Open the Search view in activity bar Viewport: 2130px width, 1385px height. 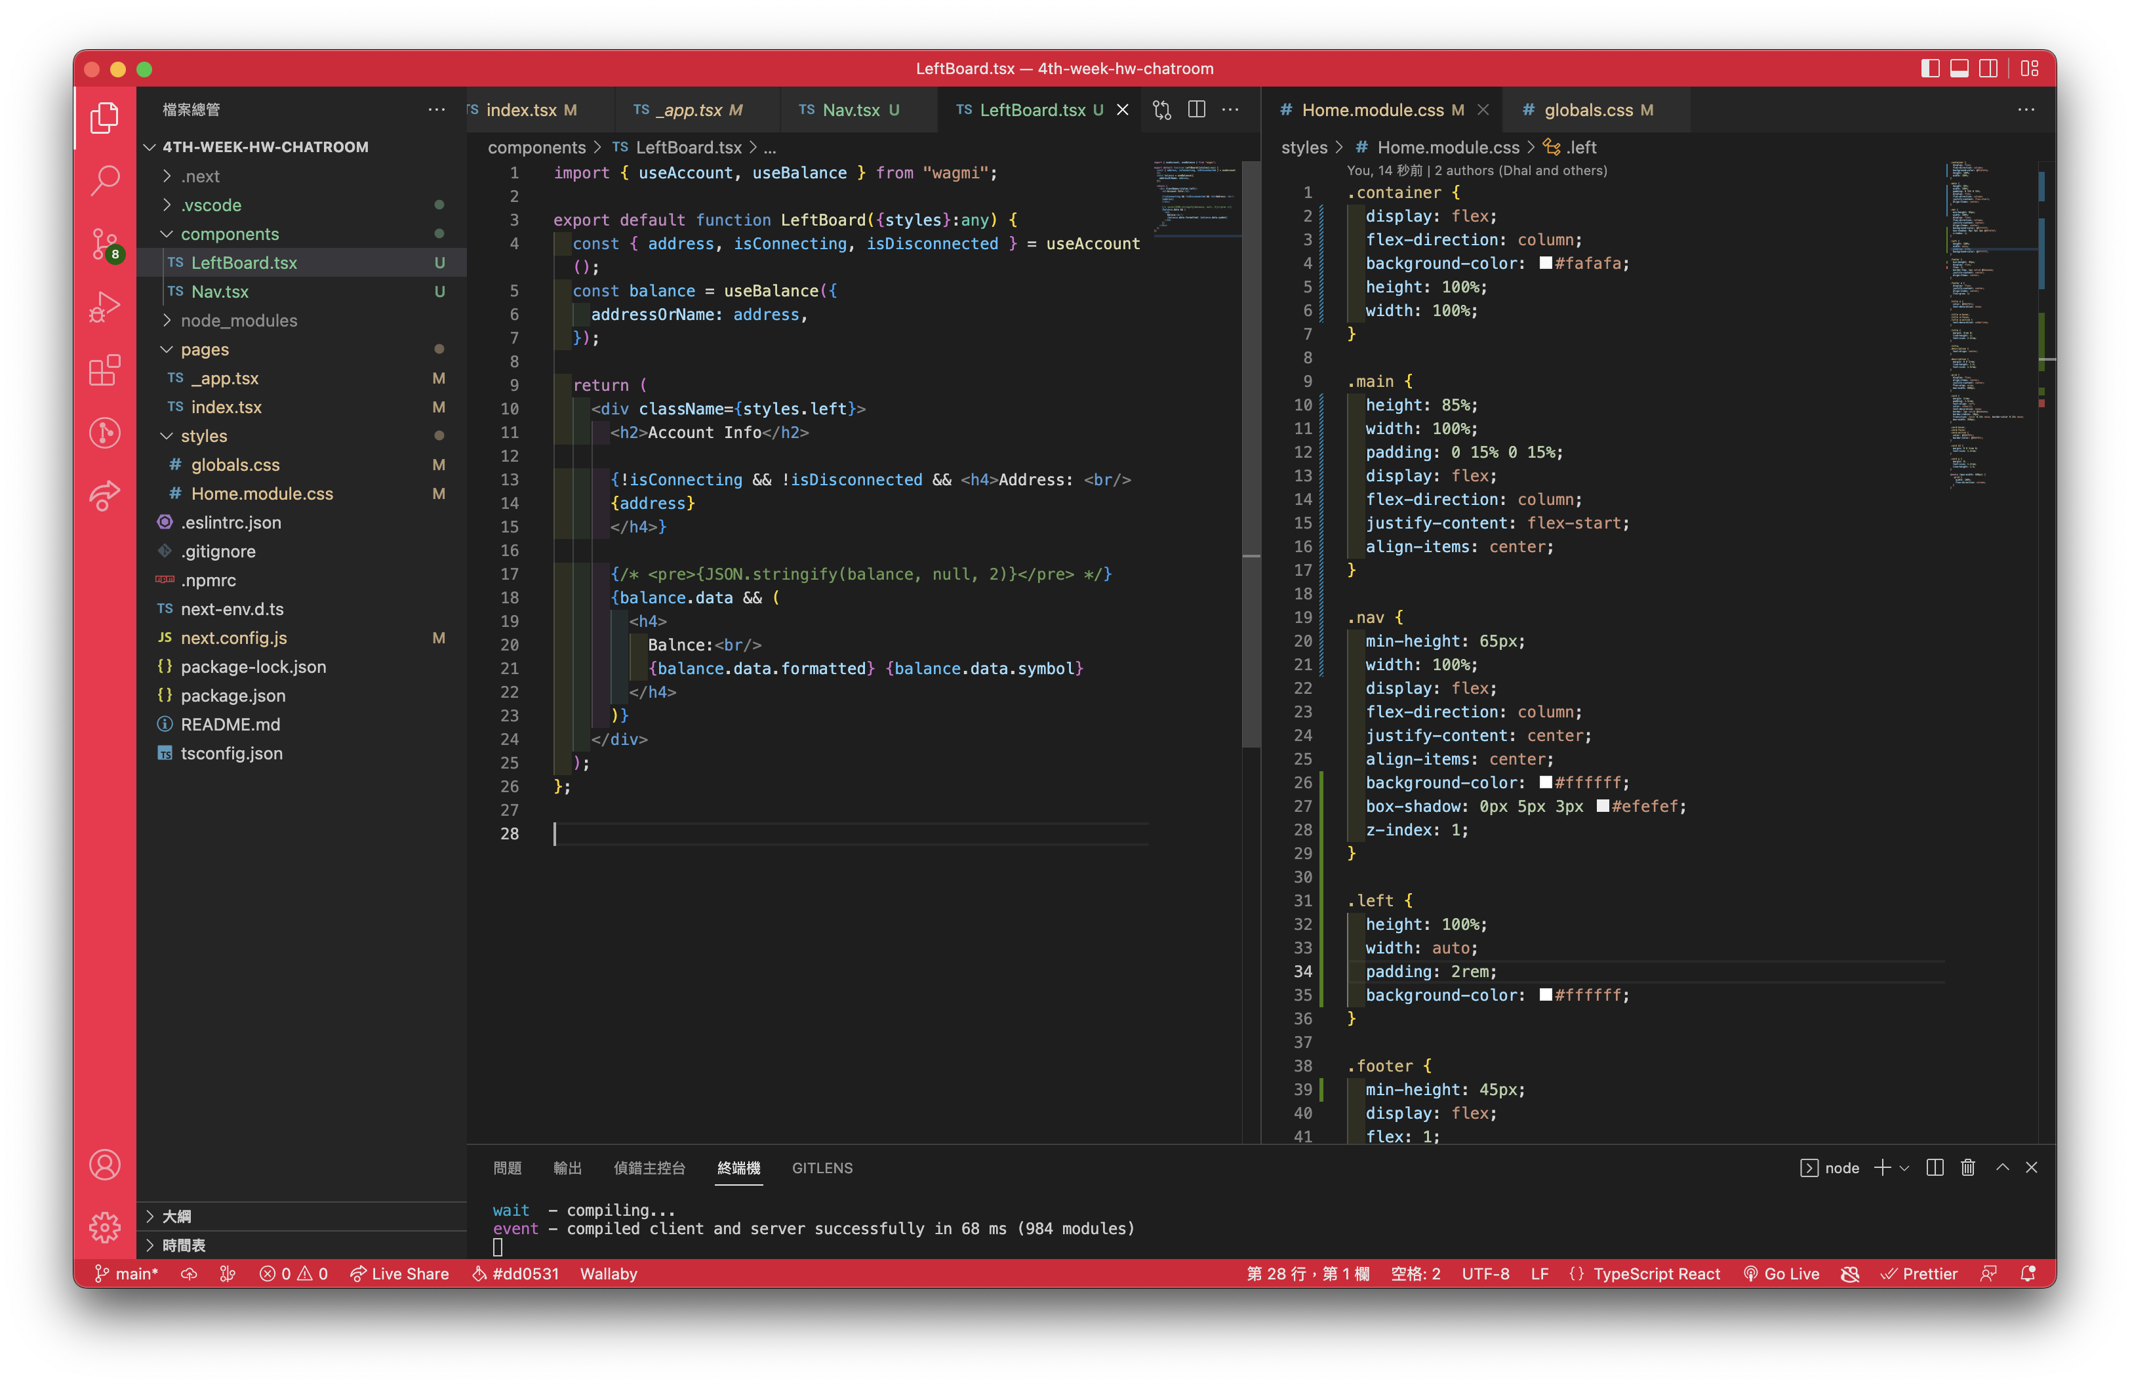coord(105,180)
